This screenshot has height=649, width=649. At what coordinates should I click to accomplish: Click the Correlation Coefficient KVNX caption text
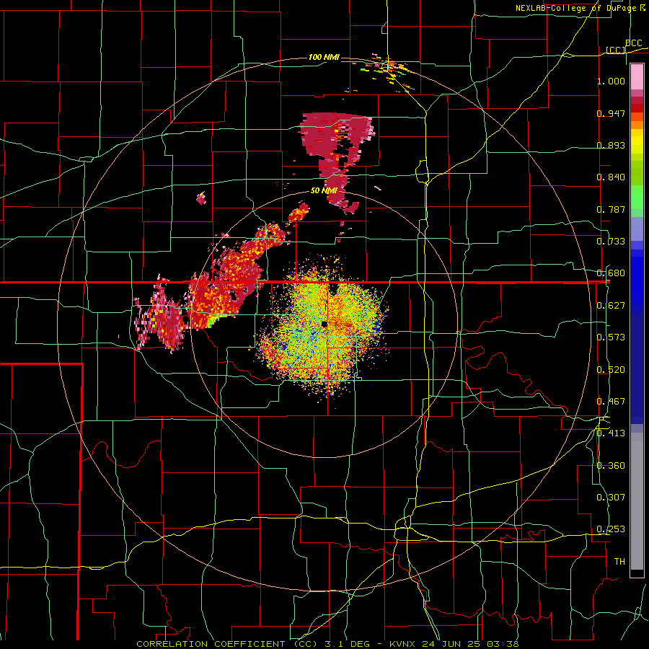tap(327, 644)
